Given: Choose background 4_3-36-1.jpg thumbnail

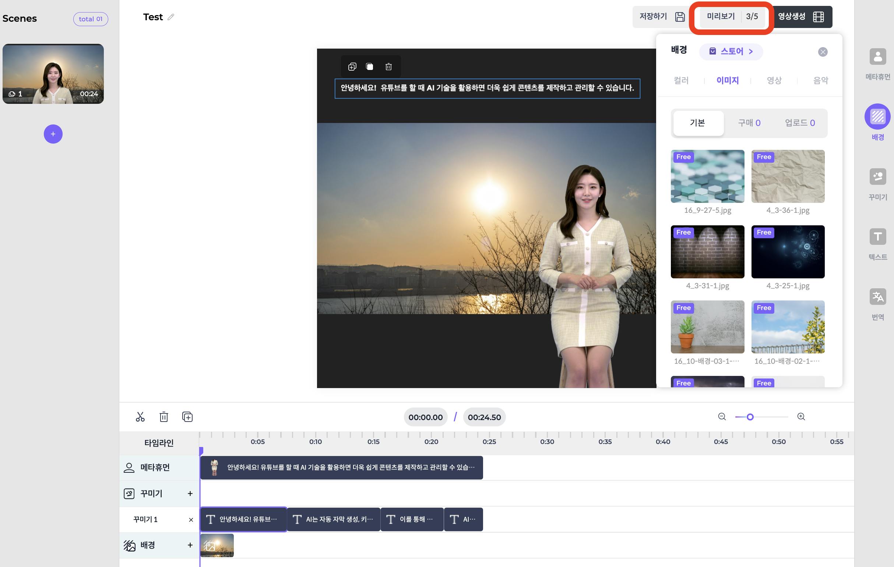Looking at the screenshot, I should tap(788, 176).
